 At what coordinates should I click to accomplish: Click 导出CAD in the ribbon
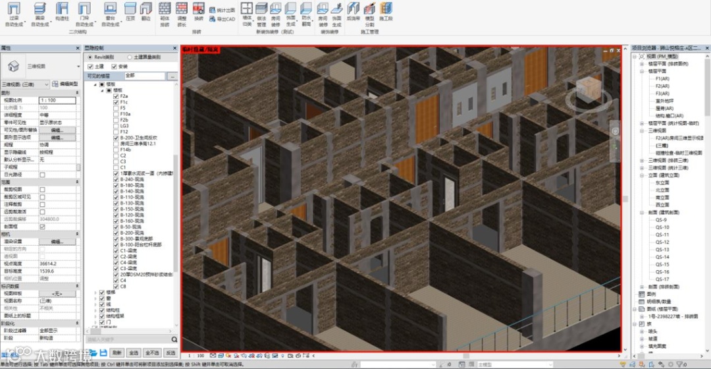pos(223,19)
